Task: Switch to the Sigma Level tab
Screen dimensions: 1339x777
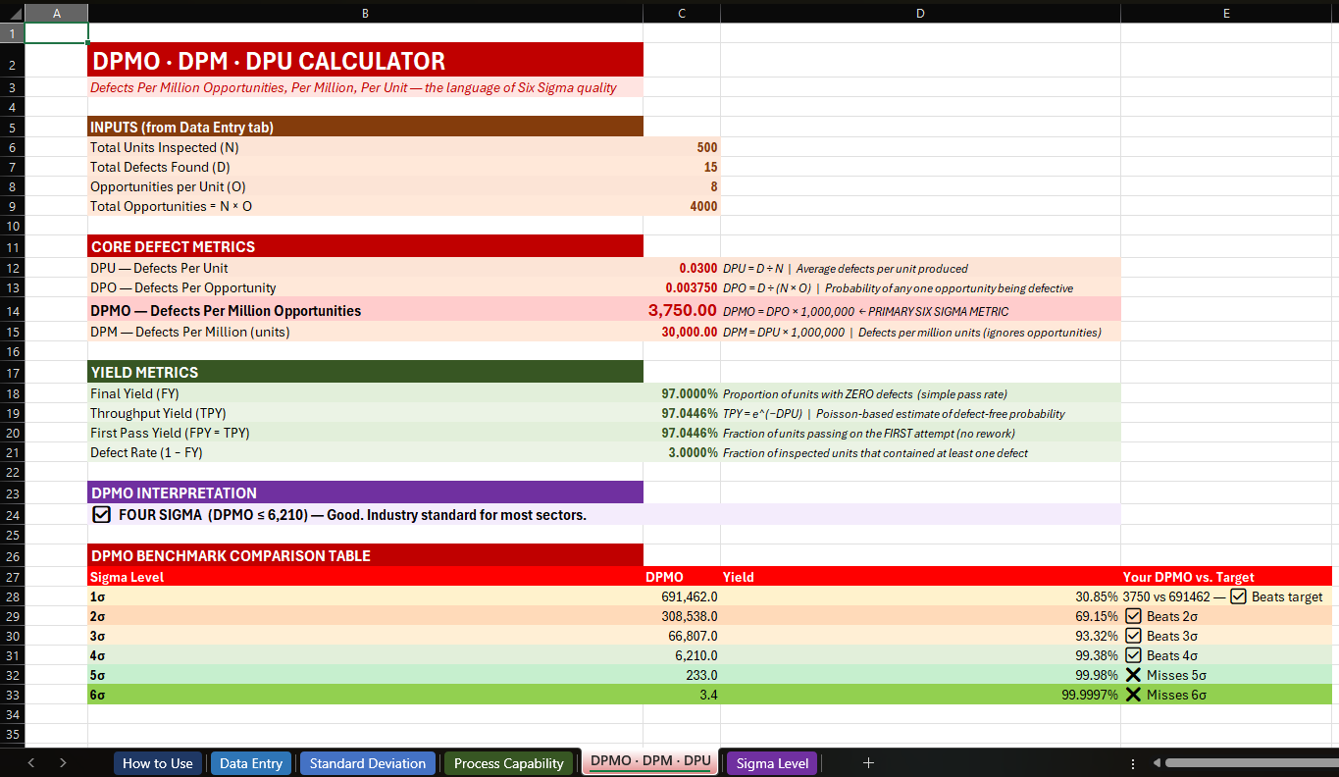Action: (x=772, y=762)
